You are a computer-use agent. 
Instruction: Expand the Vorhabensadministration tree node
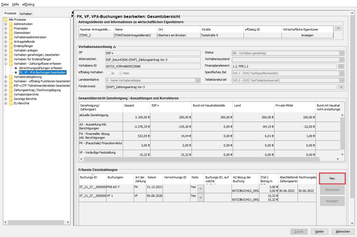coord(6,37)
